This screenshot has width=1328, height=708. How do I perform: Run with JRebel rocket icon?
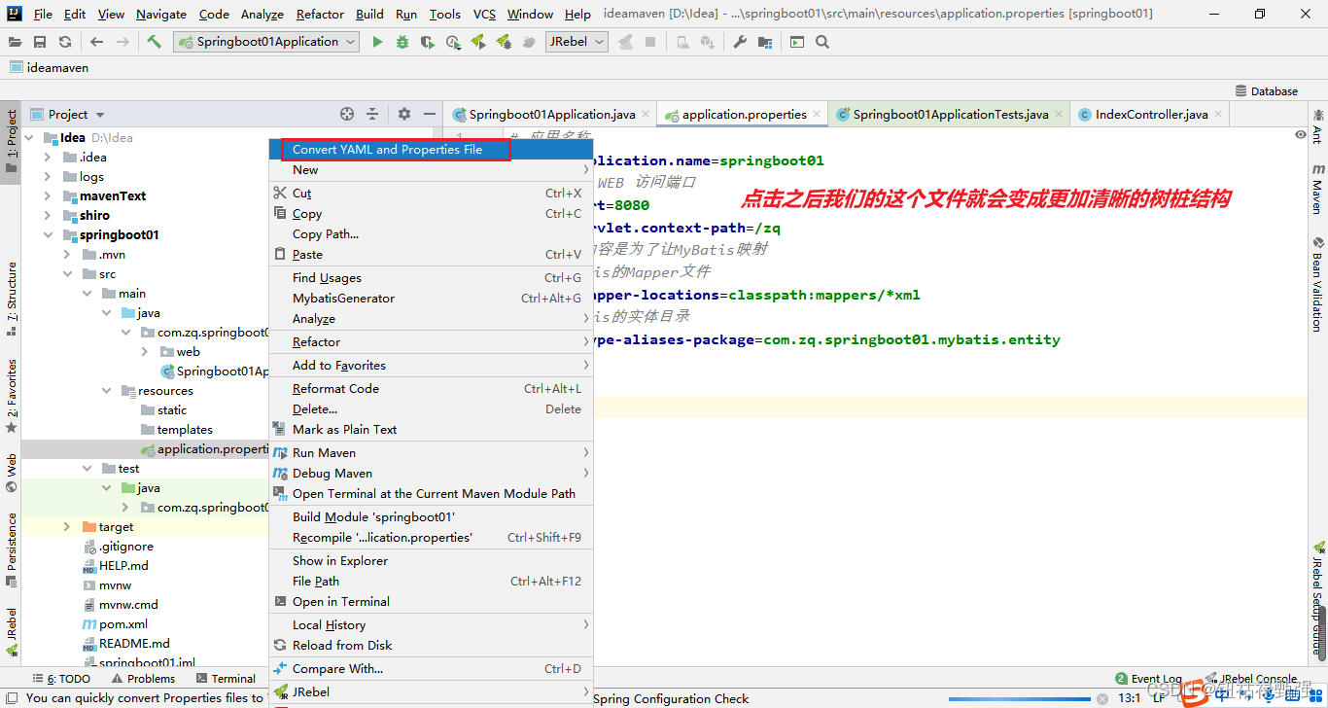(x=478, y=42)
